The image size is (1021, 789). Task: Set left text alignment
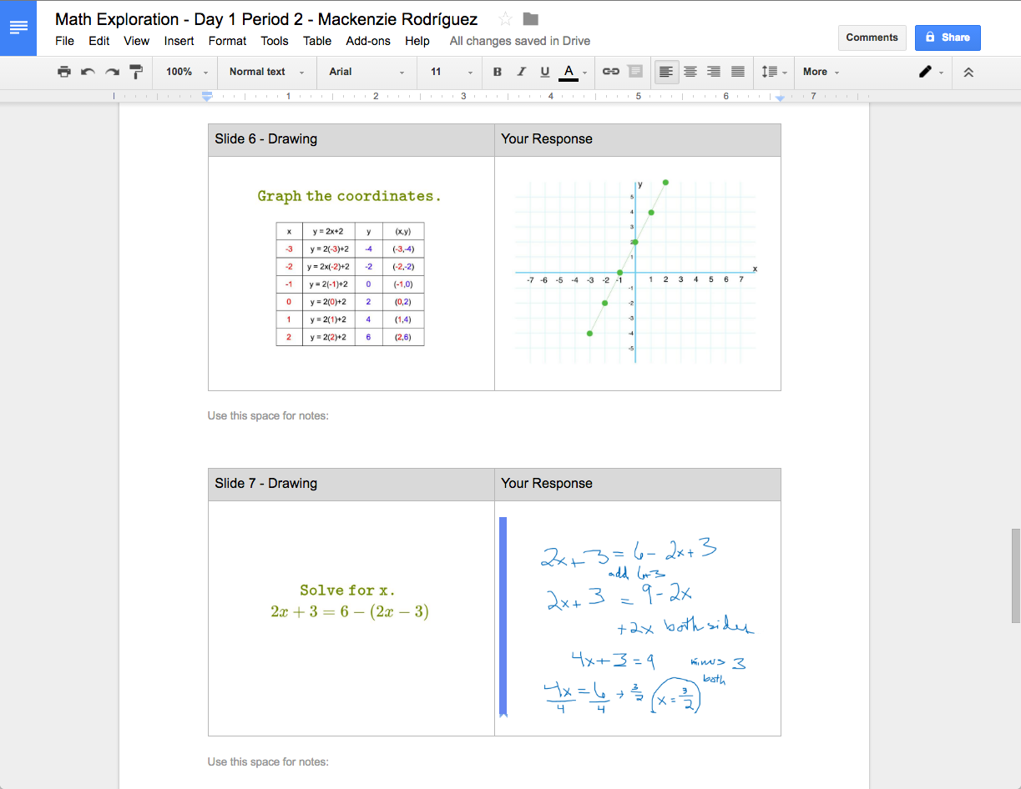(x=666, y=72)
